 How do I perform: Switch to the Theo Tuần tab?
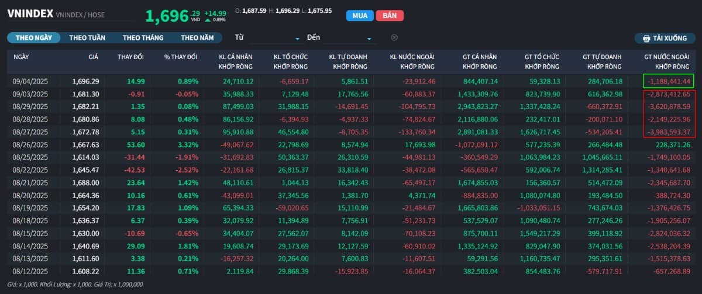pos(87,37)
